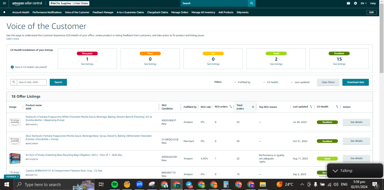Screen dimensions: 384x190
Task: Open the settings gear icon
Action: point(355,3)
